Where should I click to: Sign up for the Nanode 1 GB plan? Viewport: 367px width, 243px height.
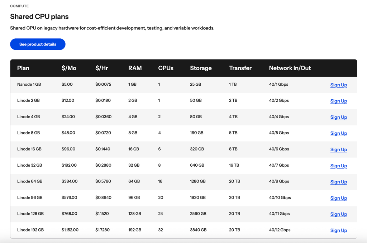338,85
